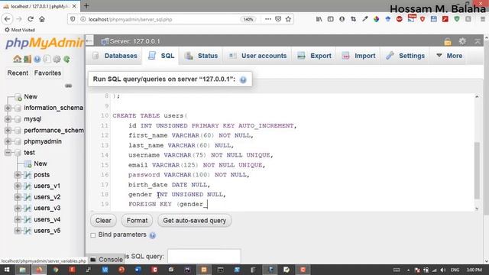Expand the posts table node

[x=18, y=175]
